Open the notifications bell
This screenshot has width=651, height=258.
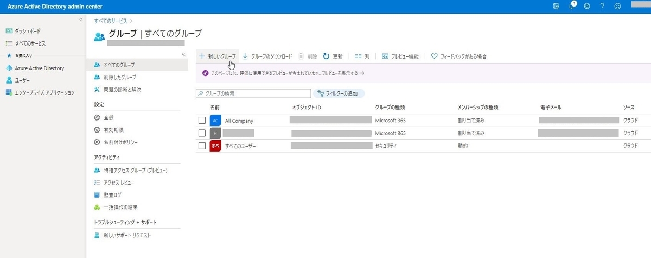click(x=572, y=6)
